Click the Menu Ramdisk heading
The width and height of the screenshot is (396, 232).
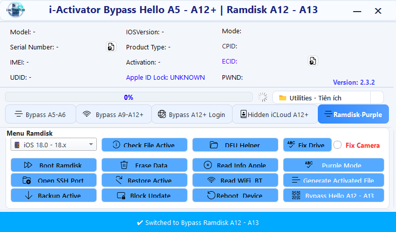pyautogui.click(x=30, y=133)
